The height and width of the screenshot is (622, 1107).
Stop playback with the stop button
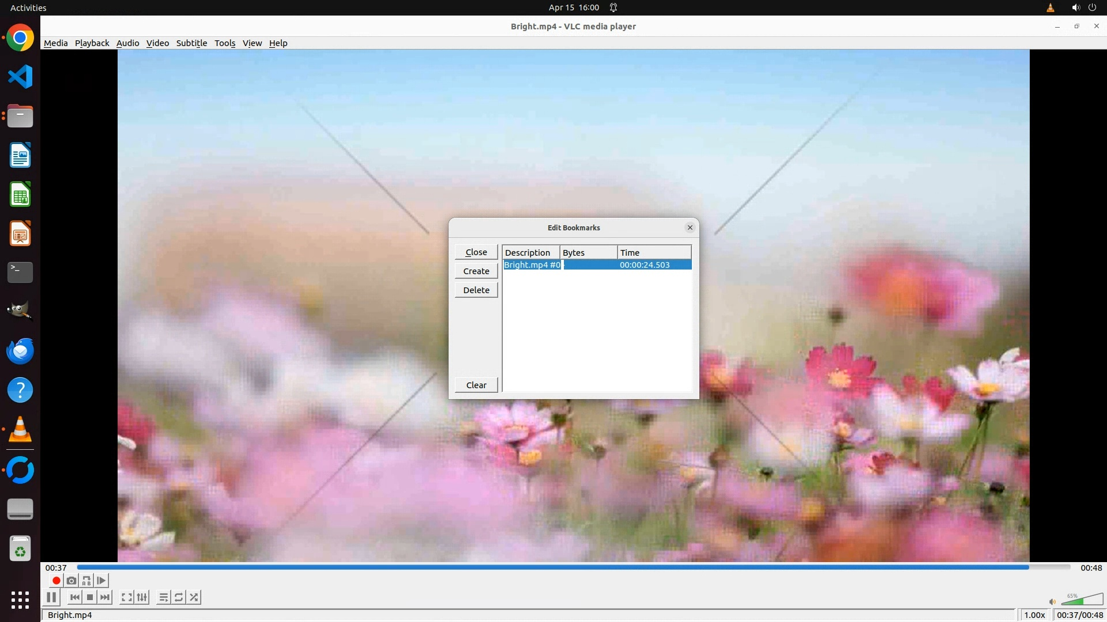pyautogui.click(x=90, y=597)
